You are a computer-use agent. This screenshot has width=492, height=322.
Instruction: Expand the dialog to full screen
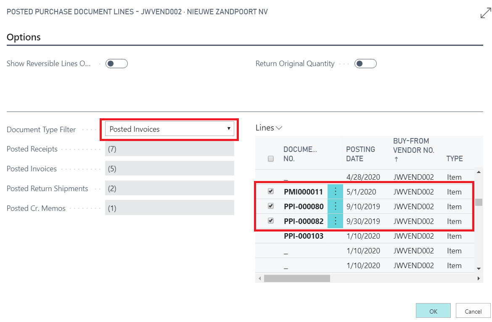485,13
